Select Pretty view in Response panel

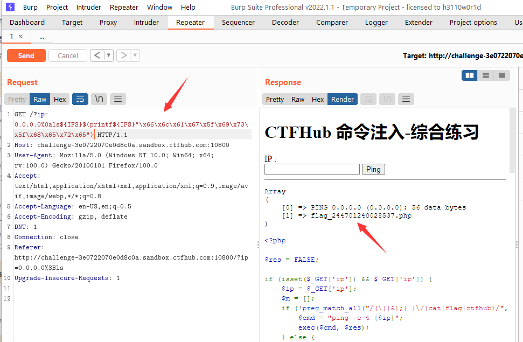pyautogui.click(x=275, y=99)
